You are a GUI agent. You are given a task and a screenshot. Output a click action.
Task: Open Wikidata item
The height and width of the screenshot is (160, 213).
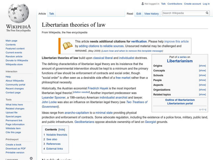point(13,128)
